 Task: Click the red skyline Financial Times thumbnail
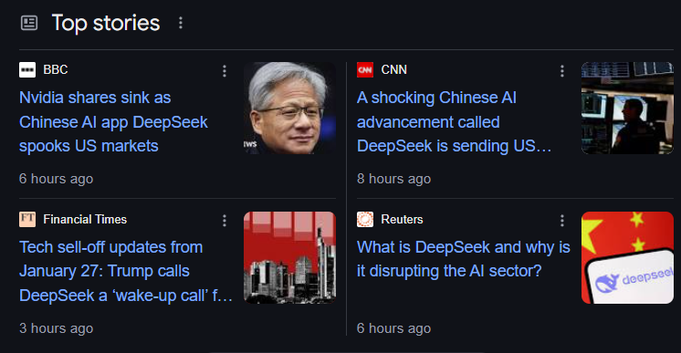[289, 257]
